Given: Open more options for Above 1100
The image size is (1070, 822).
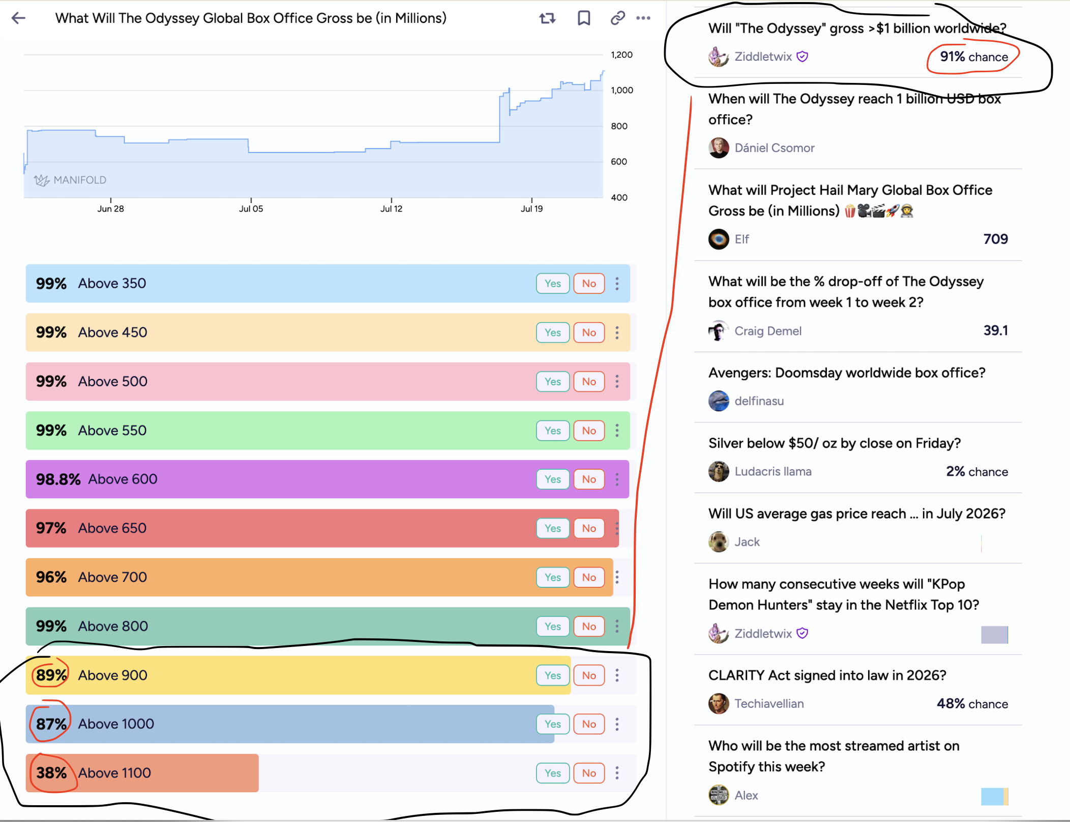Looking at the screenshot, I should [x=617, y=773].
